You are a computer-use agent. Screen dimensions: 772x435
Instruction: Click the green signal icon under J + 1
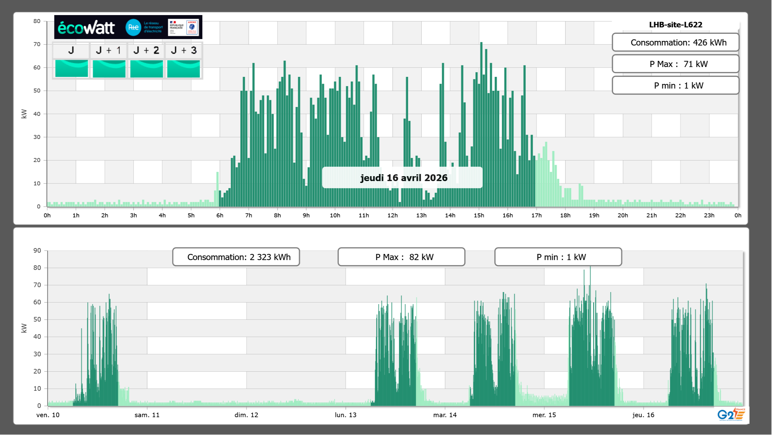point(109,68)
